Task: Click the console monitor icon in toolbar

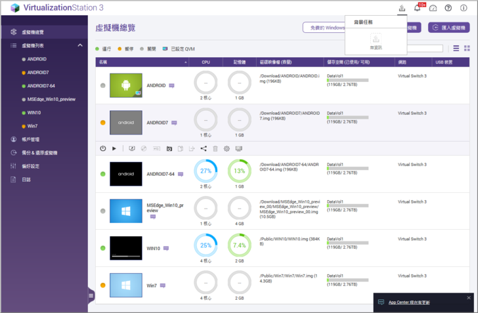Action: 238,149
